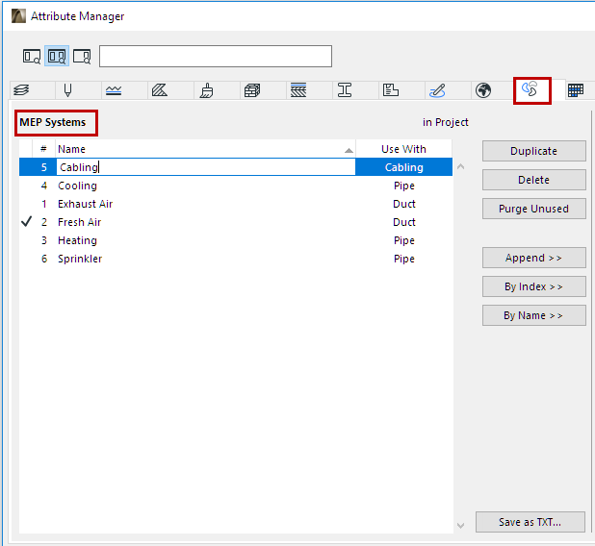
Task: Click Duct value in Exhaust Air row
Action: pos(404,204)
